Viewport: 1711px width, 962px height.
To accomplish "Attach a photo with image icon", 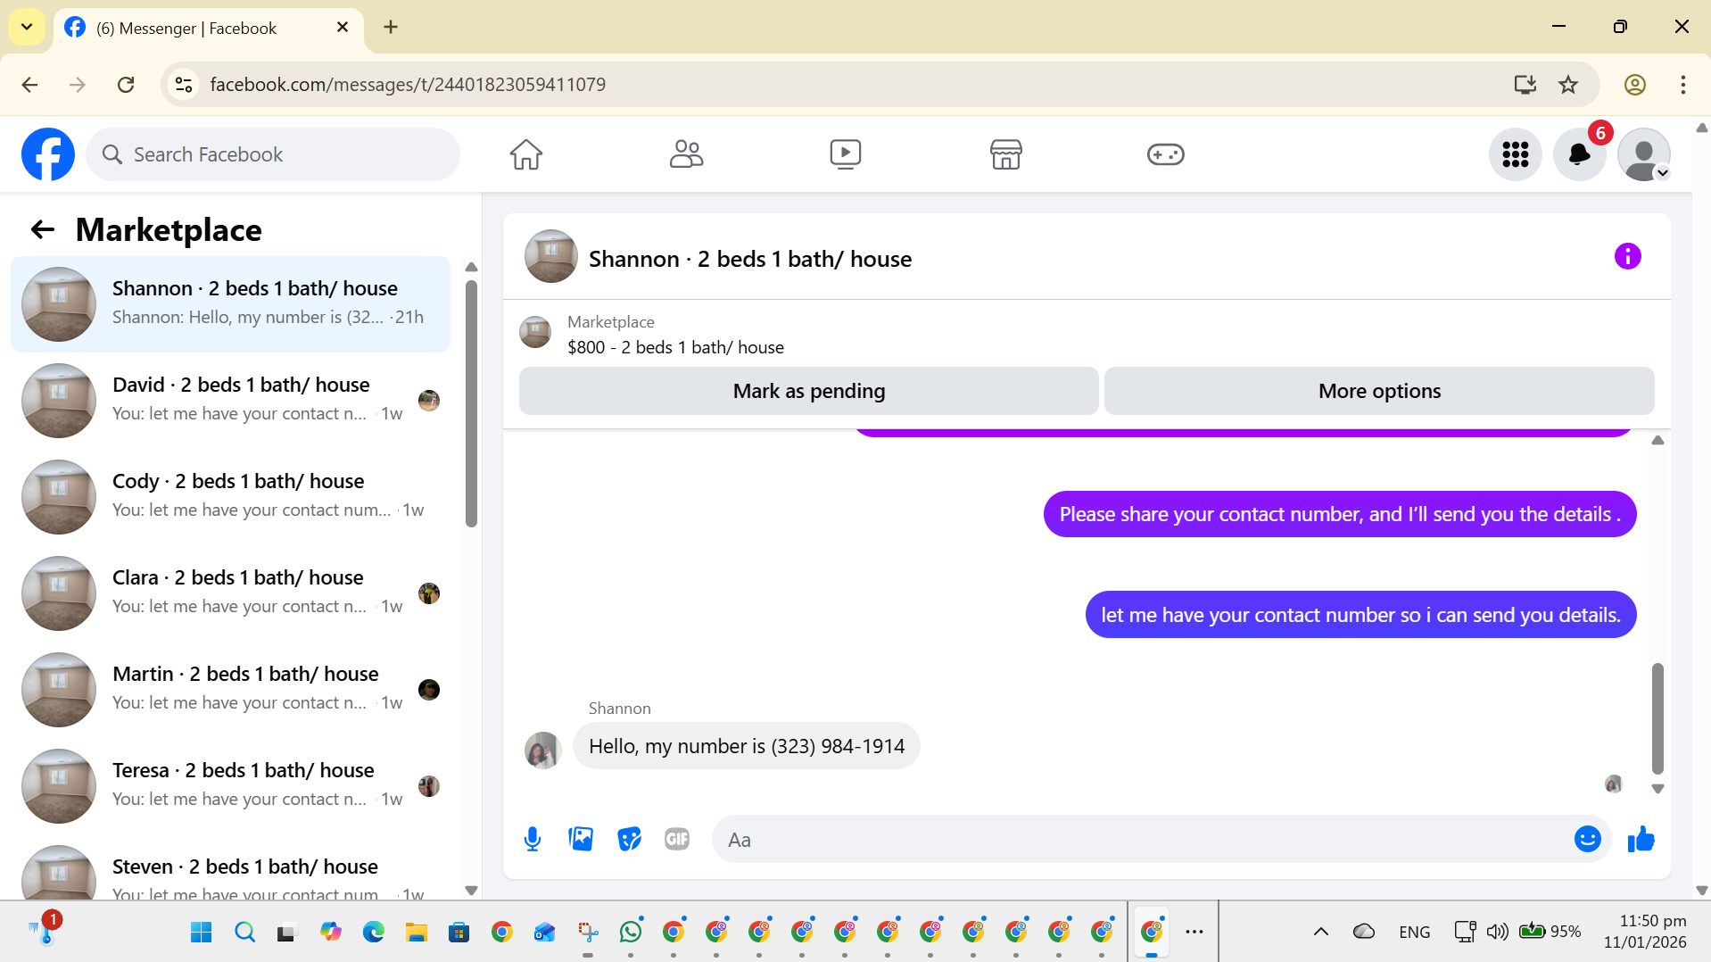I will [581, 839].
